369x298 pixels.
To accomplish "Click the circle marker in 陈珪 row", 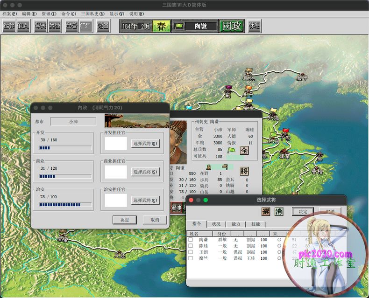I will pyautogui.click(x=279, y=246).
